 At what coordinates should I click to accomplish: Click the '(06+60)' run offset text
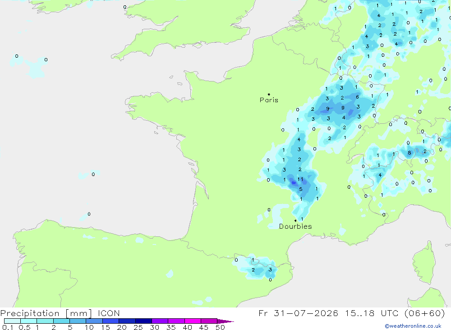(424, 313)
